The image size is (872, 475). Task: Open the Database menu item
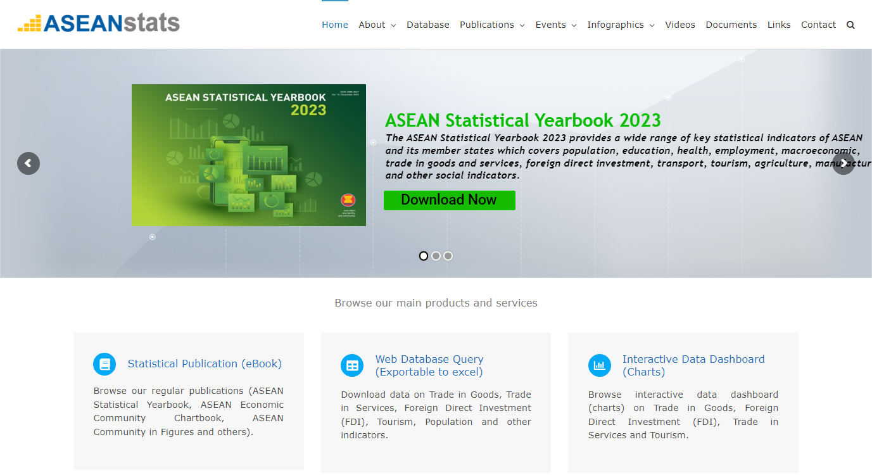point(428,25)
